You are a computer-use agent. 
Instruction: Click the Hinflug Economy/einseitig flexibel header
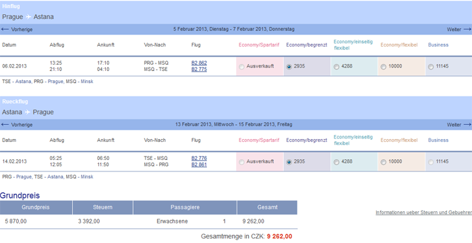353,45
